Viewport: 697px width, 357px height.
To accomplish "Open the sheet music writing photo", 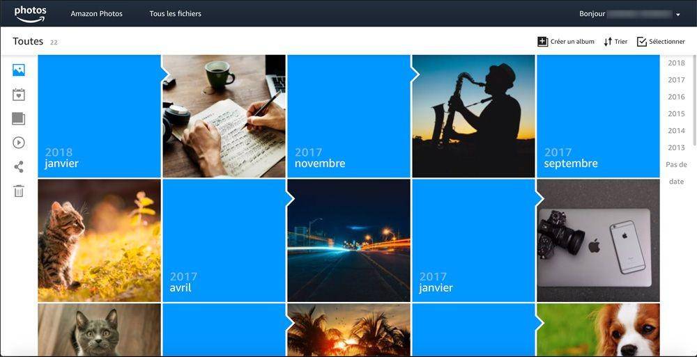I will pos(224,116).
